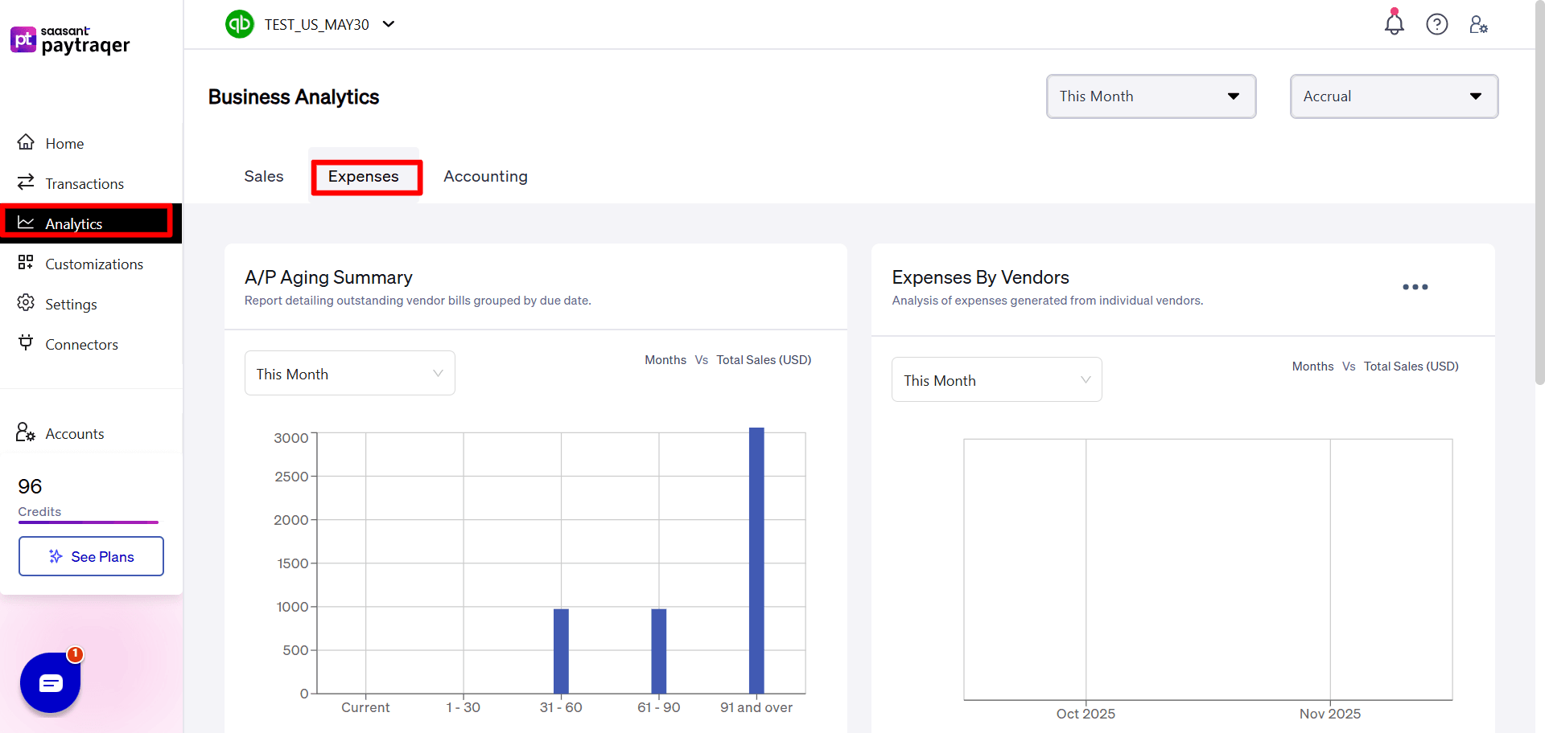This screenshot has width=1545, height=733.
Task: Open the help icon
Action: click(1437, 24)
